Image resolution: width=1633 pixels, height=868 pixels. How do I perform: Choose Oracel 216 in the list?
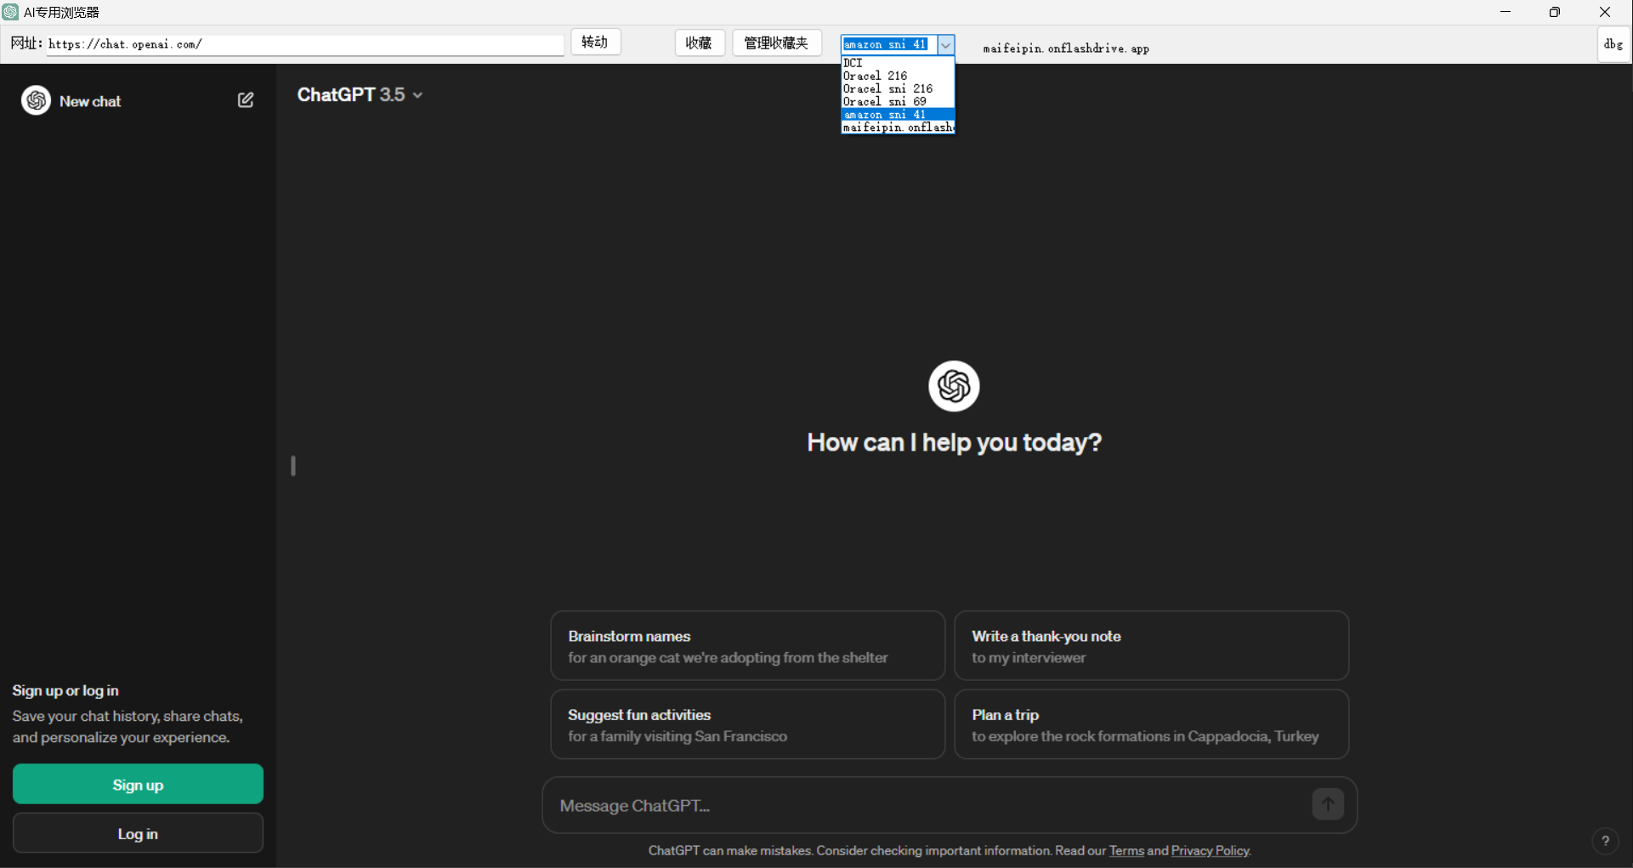[x=898, y=76]
